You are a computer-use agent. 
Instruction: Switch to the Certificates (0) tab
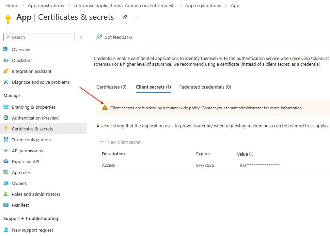pos(111,87)
